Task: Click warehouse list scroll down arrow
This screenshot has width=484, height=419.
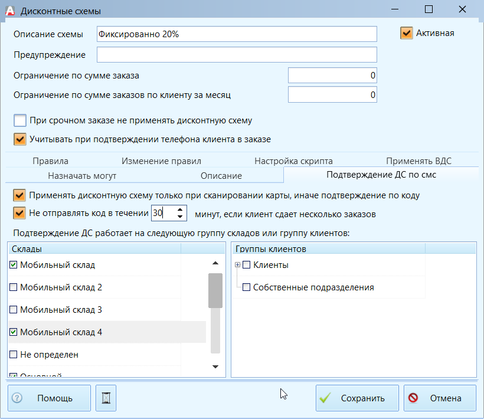Action: pyautogui.click(x=215, y=366)
